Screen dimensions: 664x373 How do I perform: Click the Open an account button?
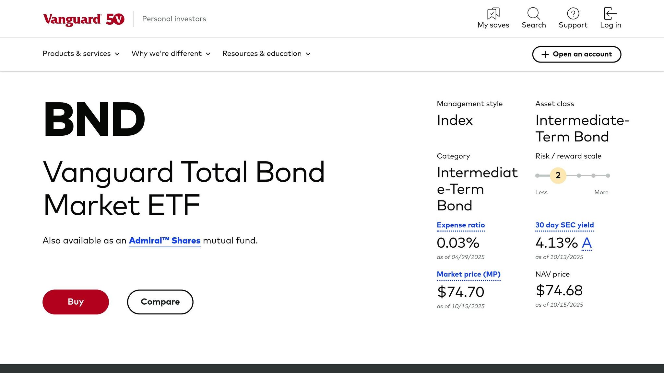point(577,54)
